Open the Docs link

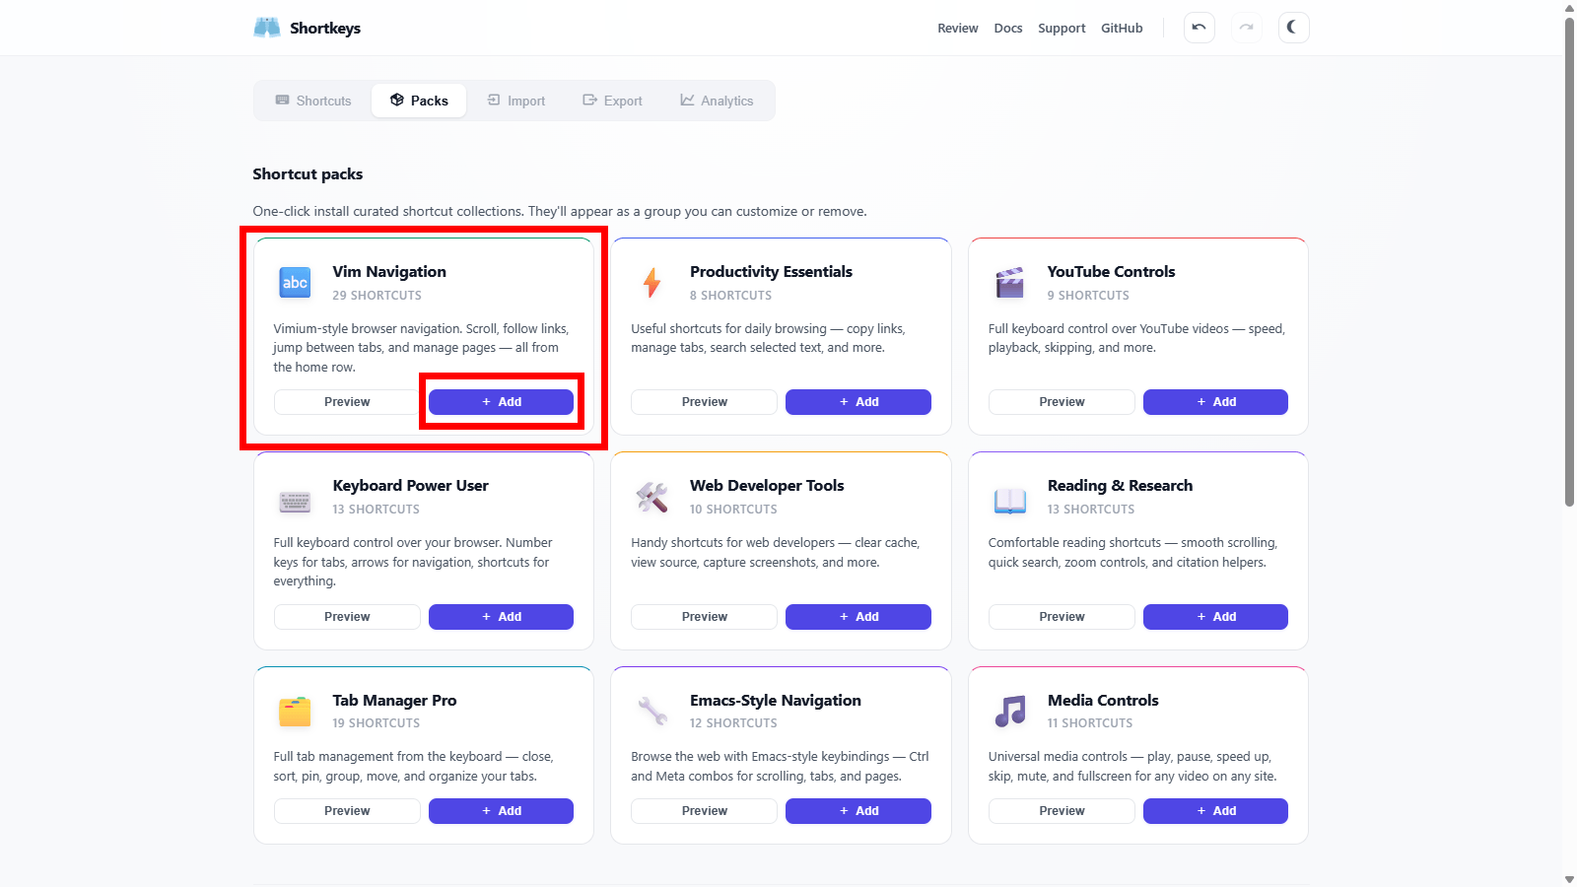tap(1007, 29)
